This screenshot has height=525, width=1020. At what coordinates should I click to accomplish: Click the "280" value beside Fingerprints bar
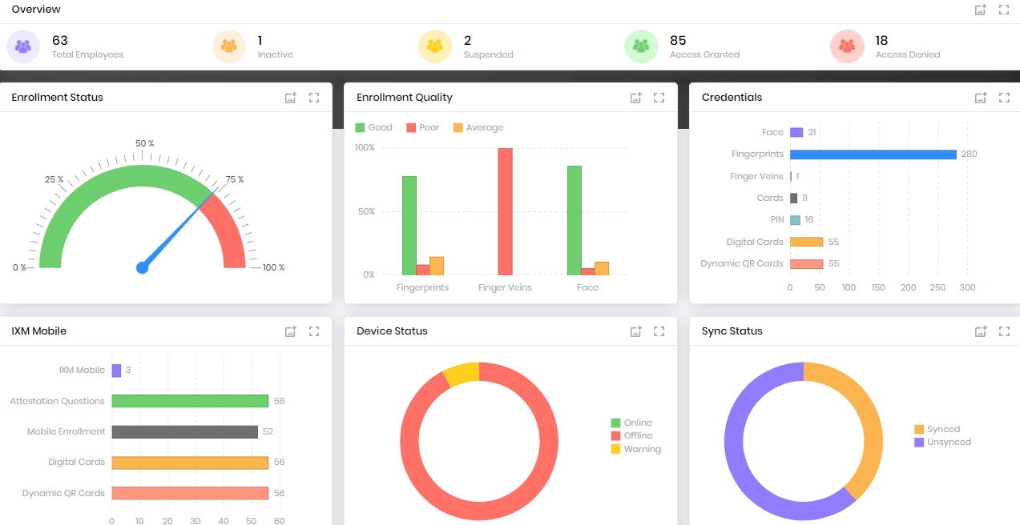(970, 154)
